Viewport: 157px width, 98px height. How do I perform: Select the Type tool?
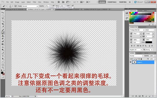click(x=3, y=56)
